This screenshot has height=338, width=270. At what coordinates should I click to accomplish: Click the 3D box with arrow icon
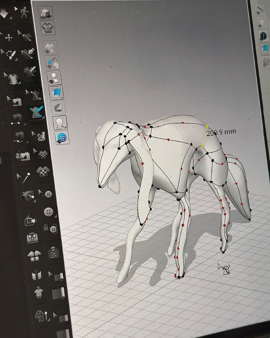coord(30,221)
